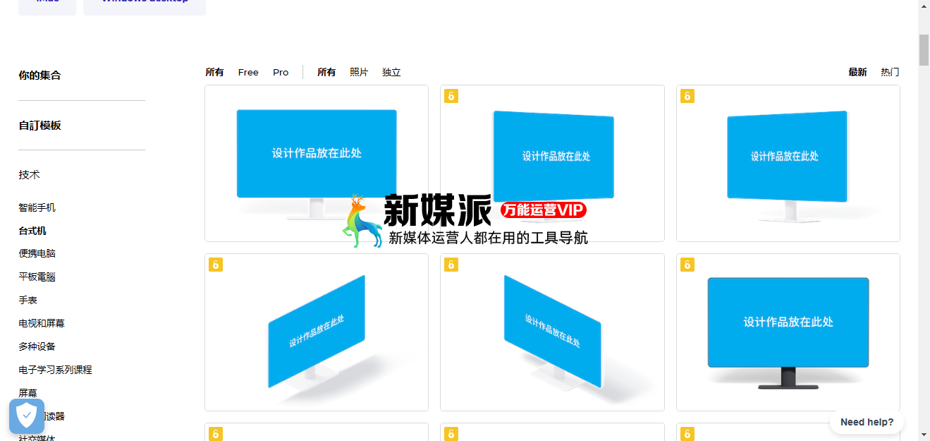
Task: Select 智能手机 category
Action: tap(37, 207)
